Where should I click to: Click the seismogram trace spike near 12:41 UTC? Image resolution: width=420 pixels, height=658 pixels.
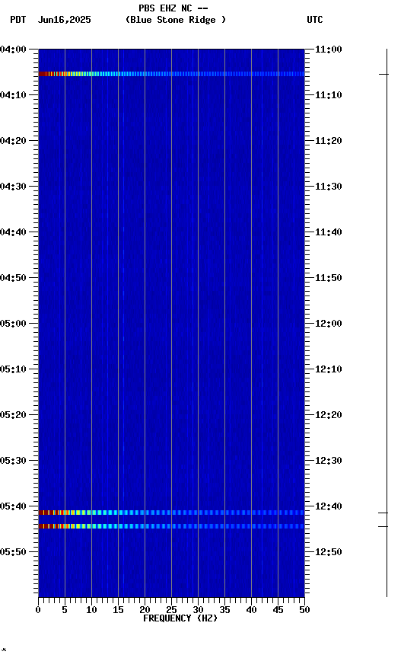click(x=383, y=513)
